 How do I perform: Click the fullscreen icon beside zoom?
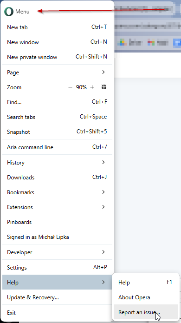coord(104,87)
